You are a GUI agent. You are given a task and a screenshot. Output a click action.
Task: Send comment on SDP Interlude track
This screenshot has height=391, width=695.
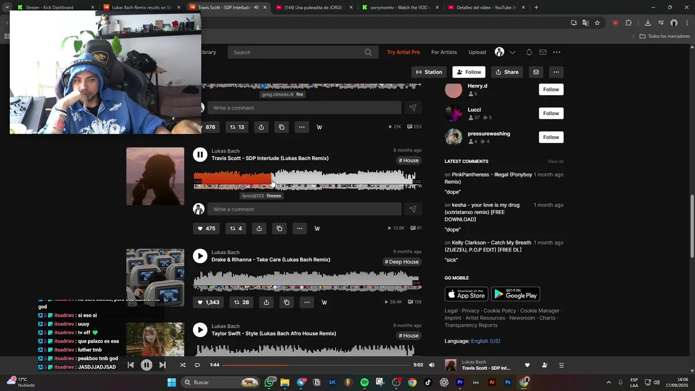point(413,209)
